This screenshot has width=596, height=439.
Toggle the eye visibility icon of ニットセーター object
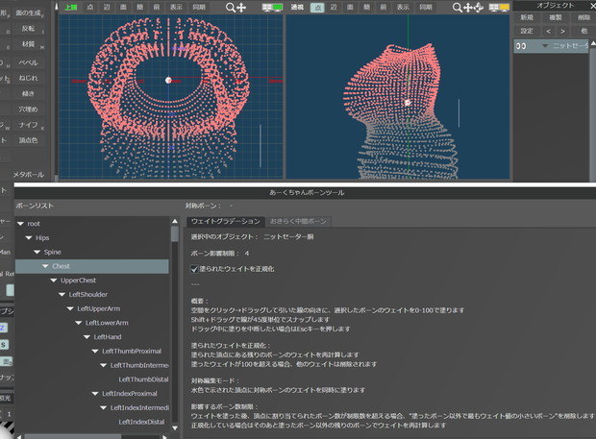click(x=521, y=46)
